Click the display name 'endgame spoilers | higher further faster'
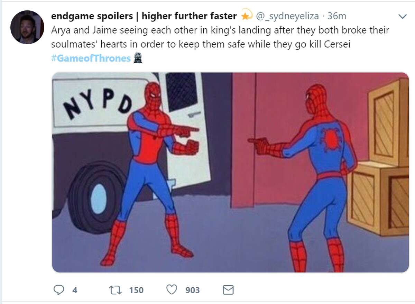Image resolution: width=415 pixels, height=304 pixels. tap(144, 16)
